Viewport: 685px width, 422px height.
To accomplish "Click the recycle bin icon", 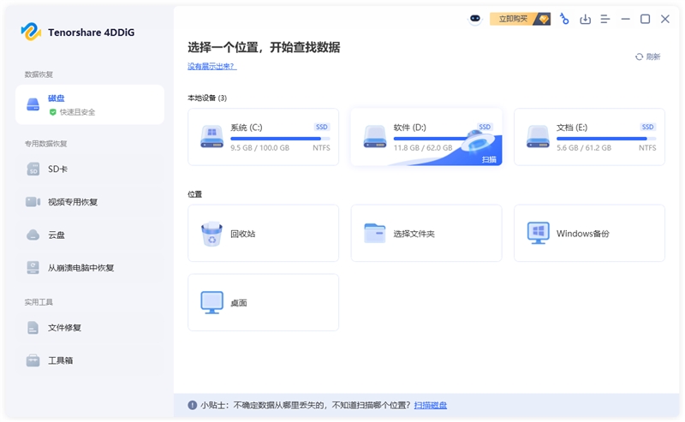I will [x=211, y=235].
